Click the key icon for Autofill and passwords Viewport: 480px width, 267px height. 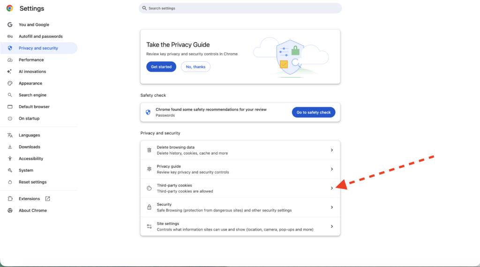point(10,36)
